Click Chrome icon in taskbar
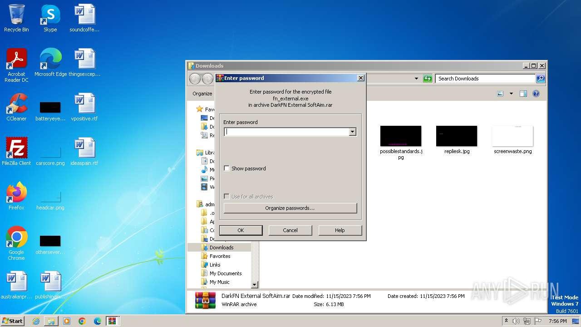Viewport: 581px width, 327px height. coord(82,321)
